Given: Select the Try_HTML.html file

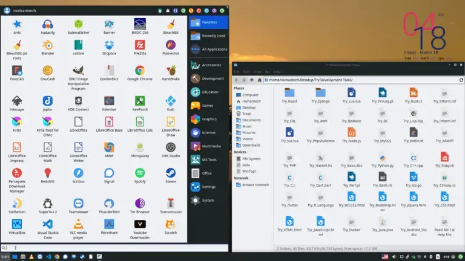Looking at the screenshot, I should [x=289, y=224].
